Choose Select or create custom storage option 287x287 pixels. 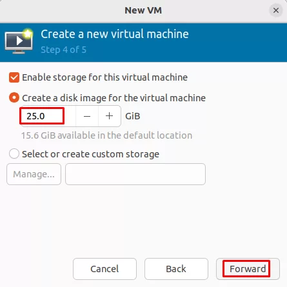point(14,154)
